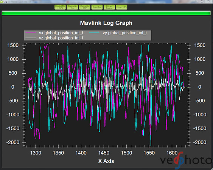Maximize the Log window

pos(202,2)
